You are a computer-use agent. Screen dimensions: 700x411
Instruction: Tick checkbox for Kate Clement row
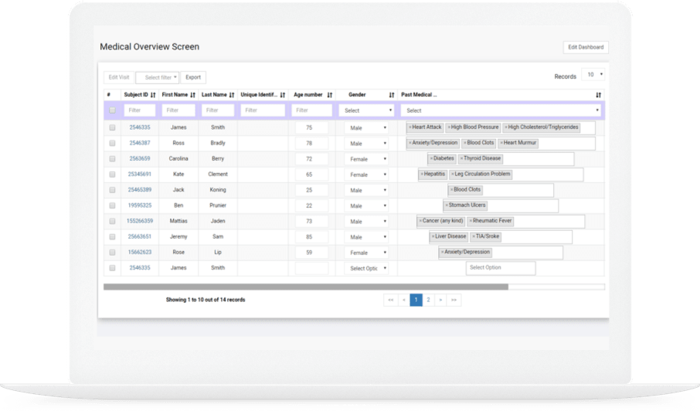[x=113, y=175]
